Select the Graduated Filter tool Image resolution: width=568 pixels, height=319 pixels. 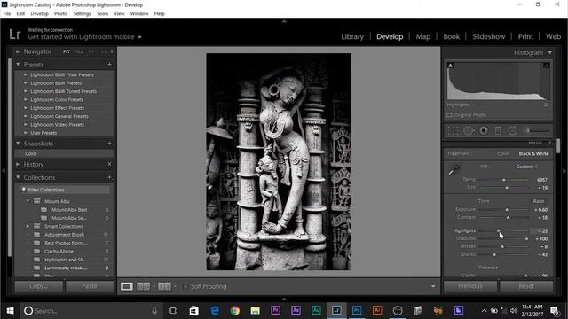(498, 130)
